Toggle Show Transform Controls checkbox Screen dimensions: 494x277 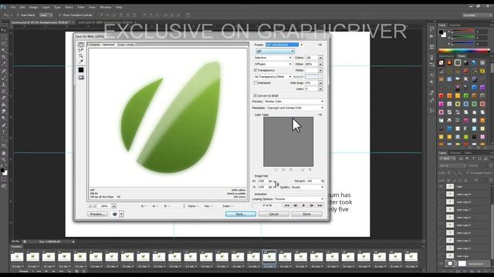(x=60, y=15)
